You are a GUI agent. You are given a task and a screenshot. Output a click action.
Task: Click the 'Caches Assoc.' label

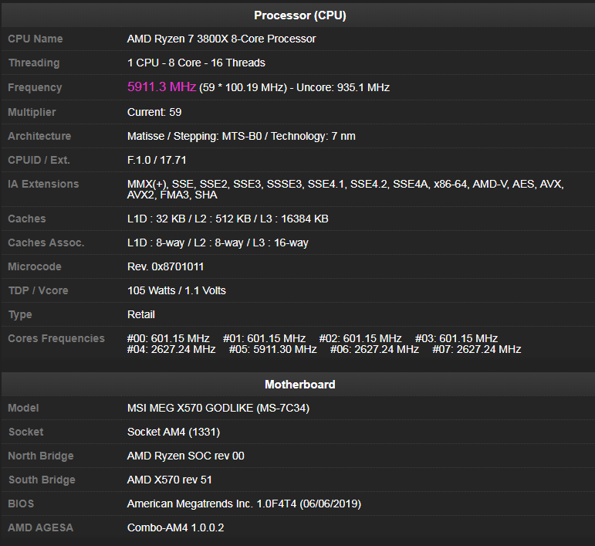coord(46,242)
